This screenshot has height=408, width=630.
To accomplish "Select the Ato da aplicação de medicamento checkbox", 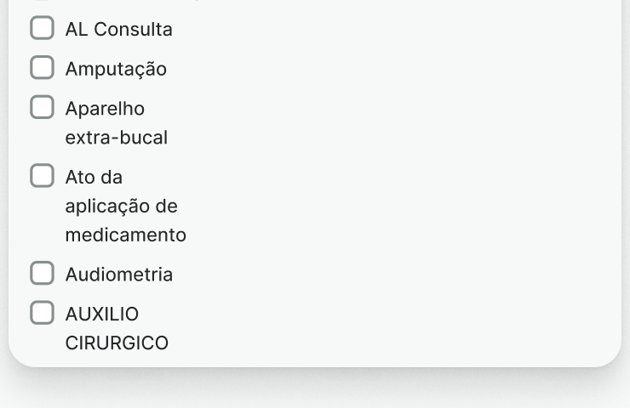I will (x=42, y=176).
